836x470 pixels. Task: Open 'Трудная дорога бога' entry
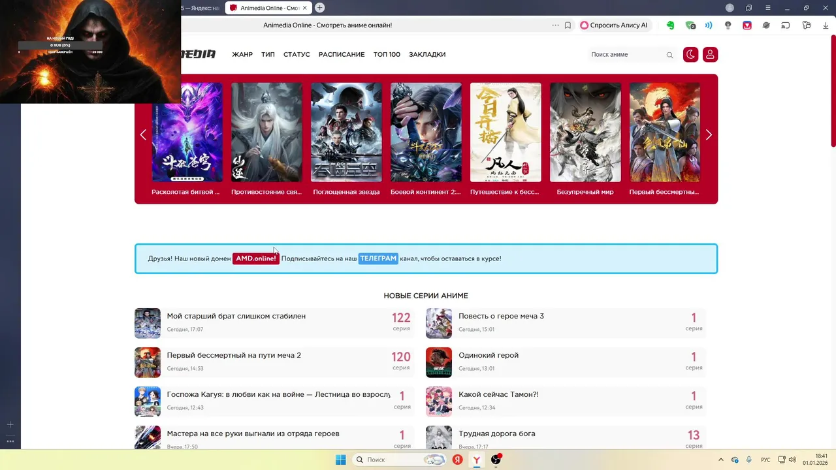(x=497, y=433)
